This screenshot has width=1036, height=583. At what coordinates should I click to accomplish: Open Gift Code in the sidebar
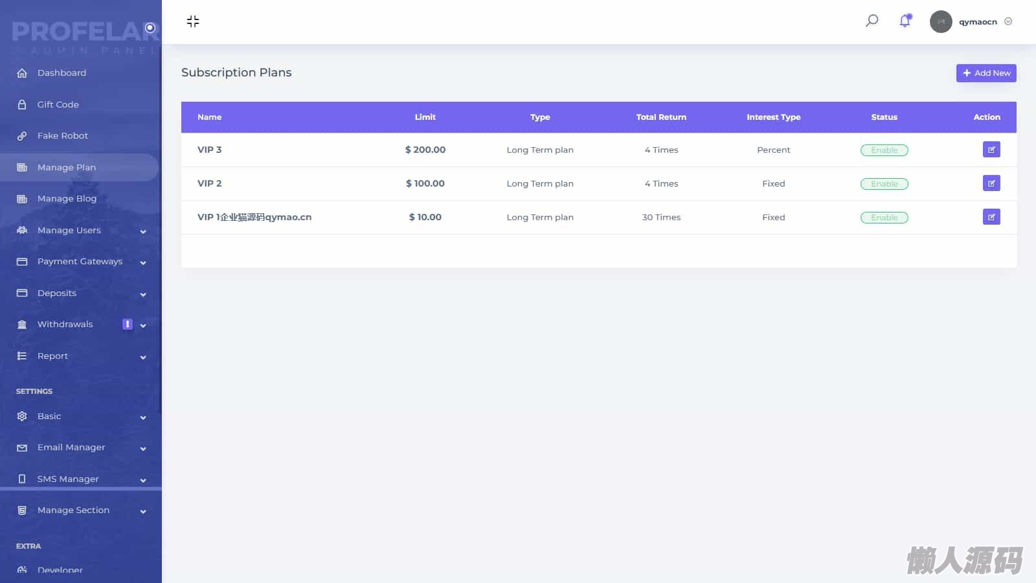58,104
